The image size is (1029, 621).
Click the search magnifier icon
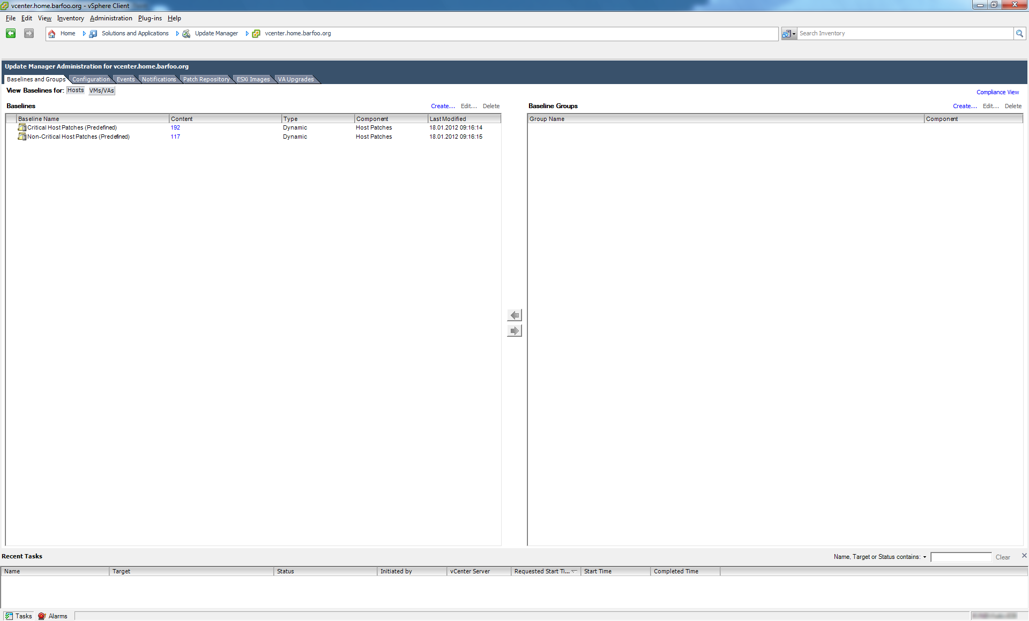tap(1019, 33)
